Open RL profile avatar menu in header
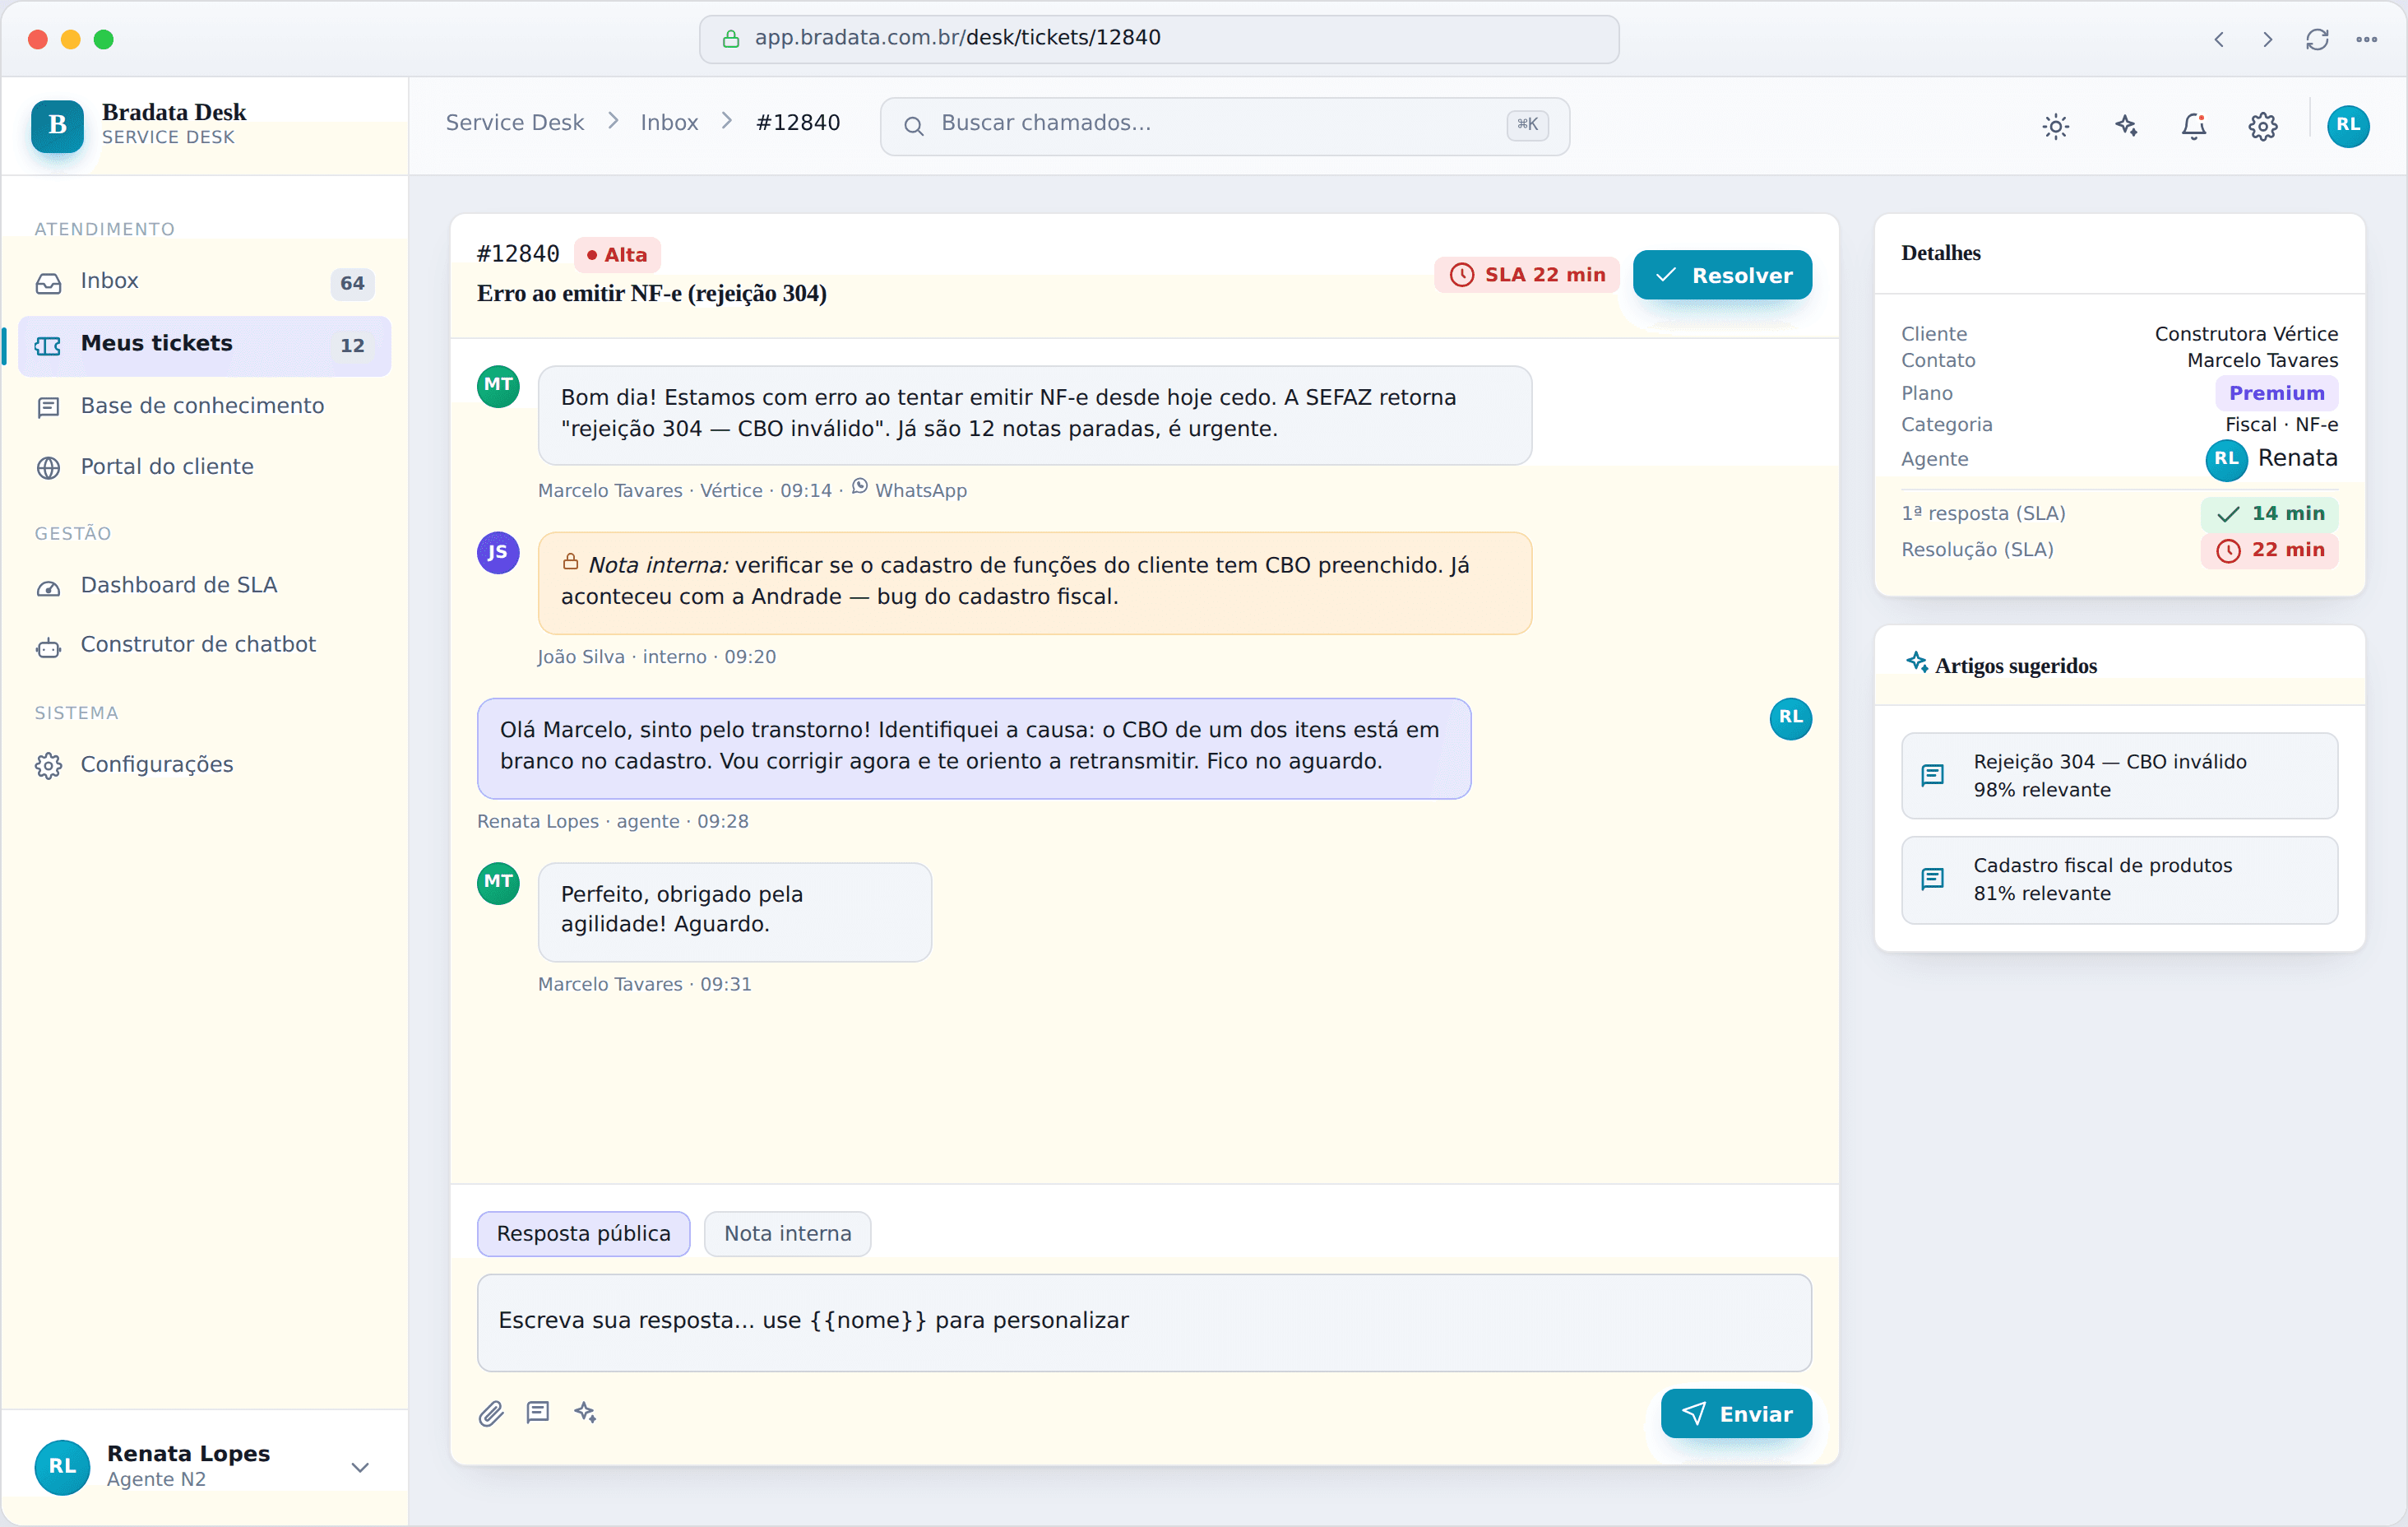2408x1527 pixels. (2348, 126)
